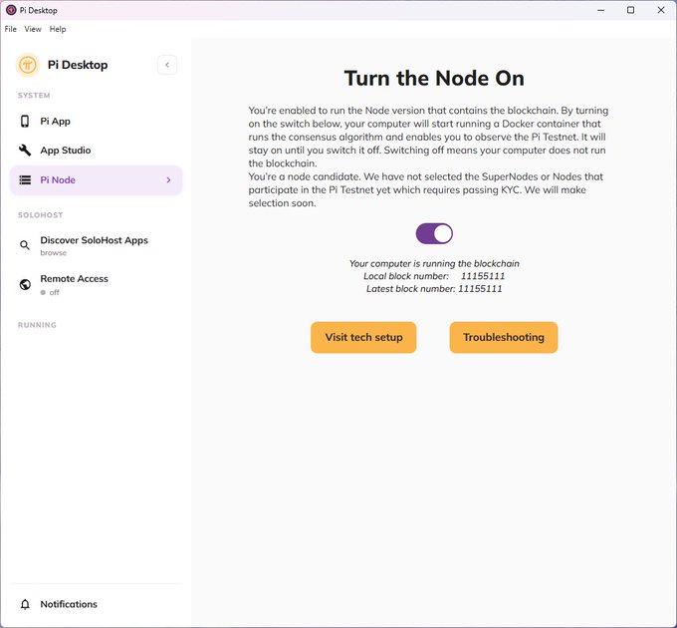Click the Visit tech setup button

pyautogui.click(x=363, y=337)
